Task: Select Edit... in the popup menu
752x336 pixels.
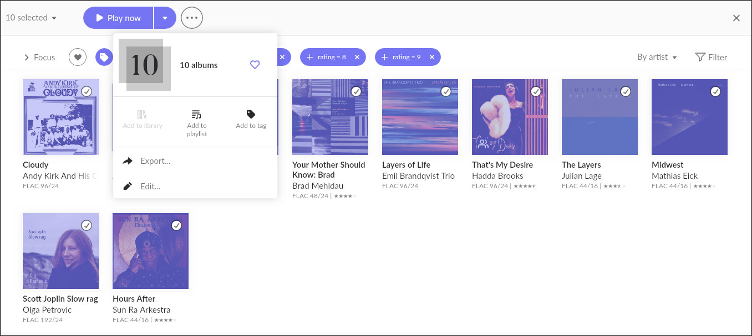Action: 150,187
